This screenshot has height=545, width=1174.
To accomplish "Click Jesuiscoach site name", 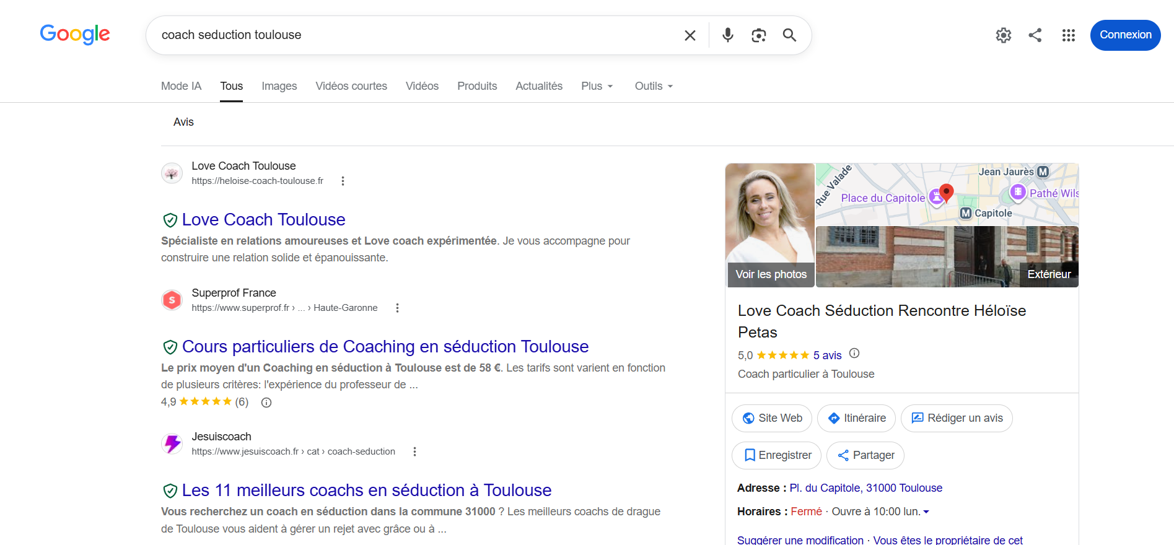I will 222,437.
